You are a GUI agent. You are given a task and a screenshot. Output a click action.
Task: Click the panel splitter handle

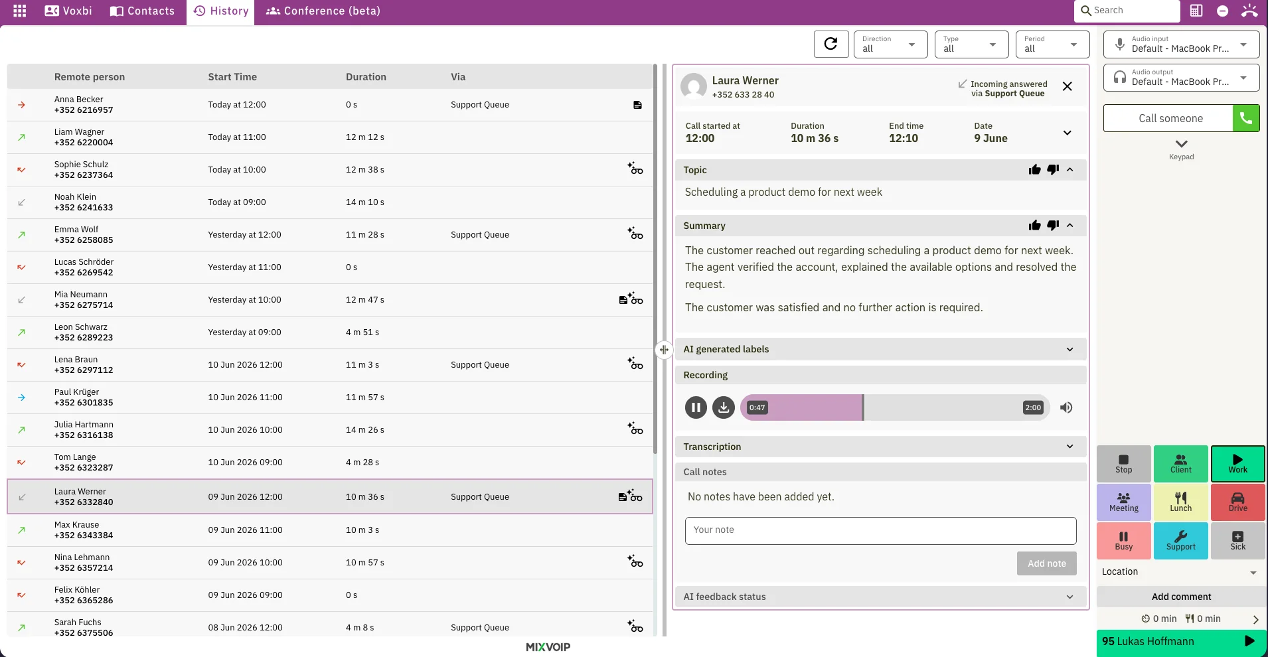[x=664, y=350]
